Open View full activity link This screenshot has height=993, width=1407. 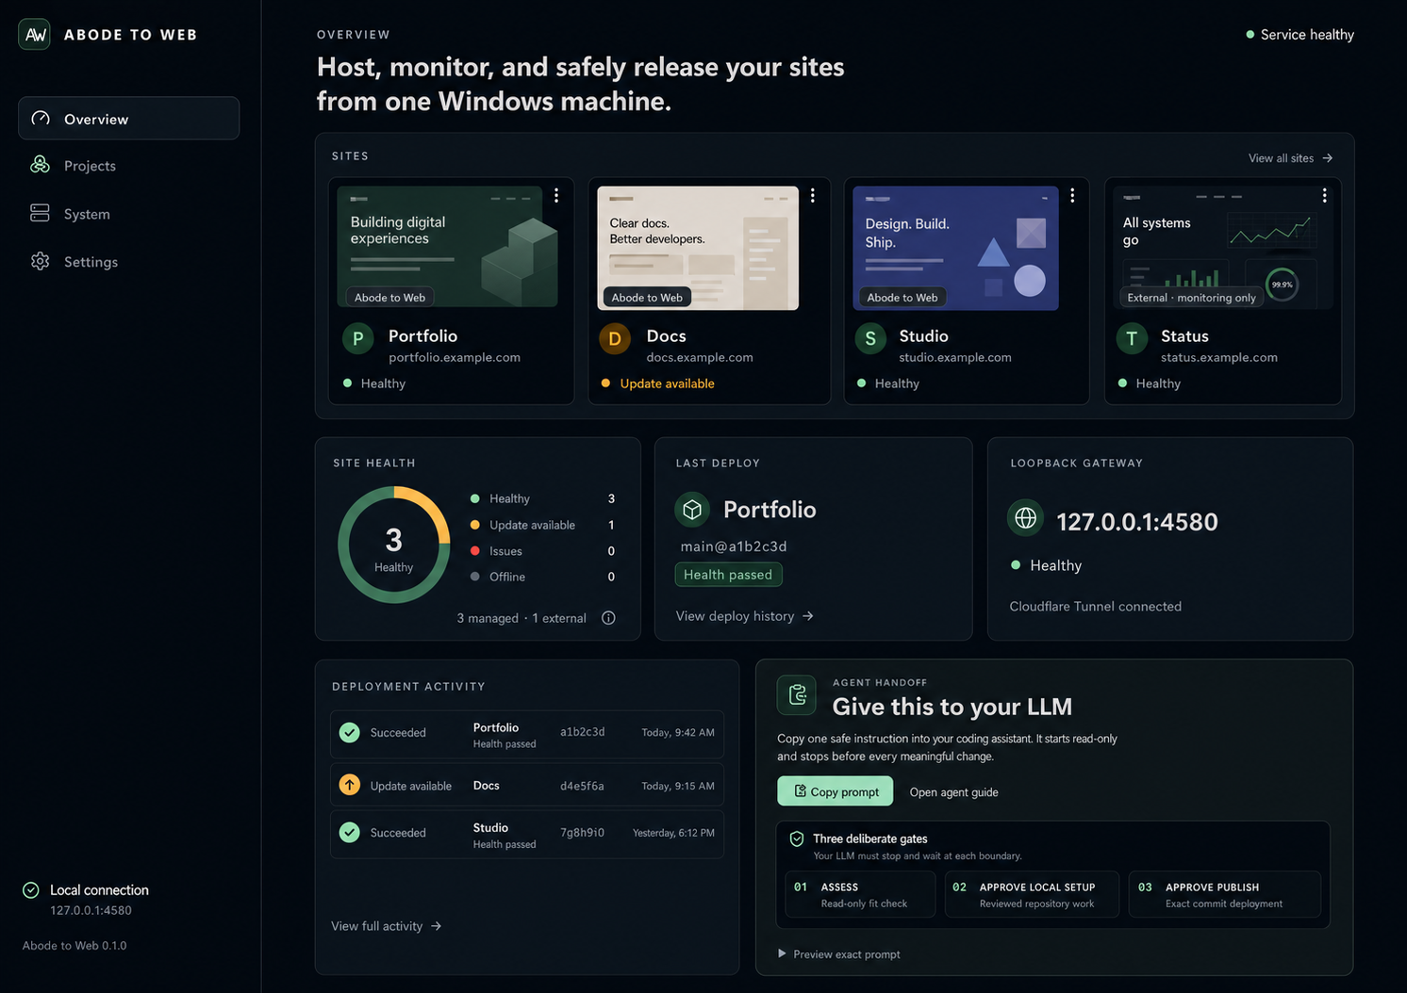pos(387,926)
